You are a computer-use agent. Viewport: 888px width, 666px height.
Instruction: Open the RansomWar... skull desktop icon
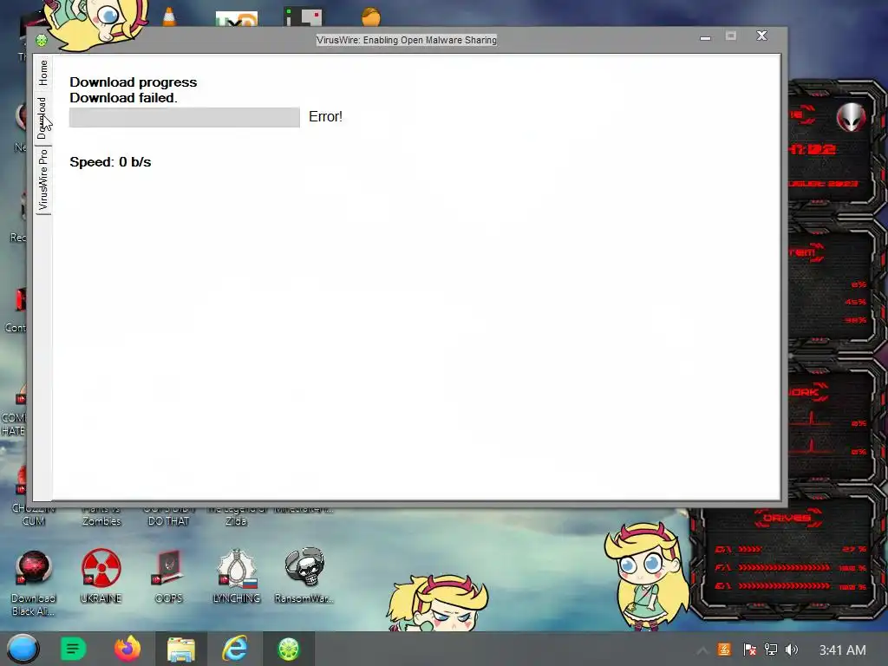pos(304,576)
